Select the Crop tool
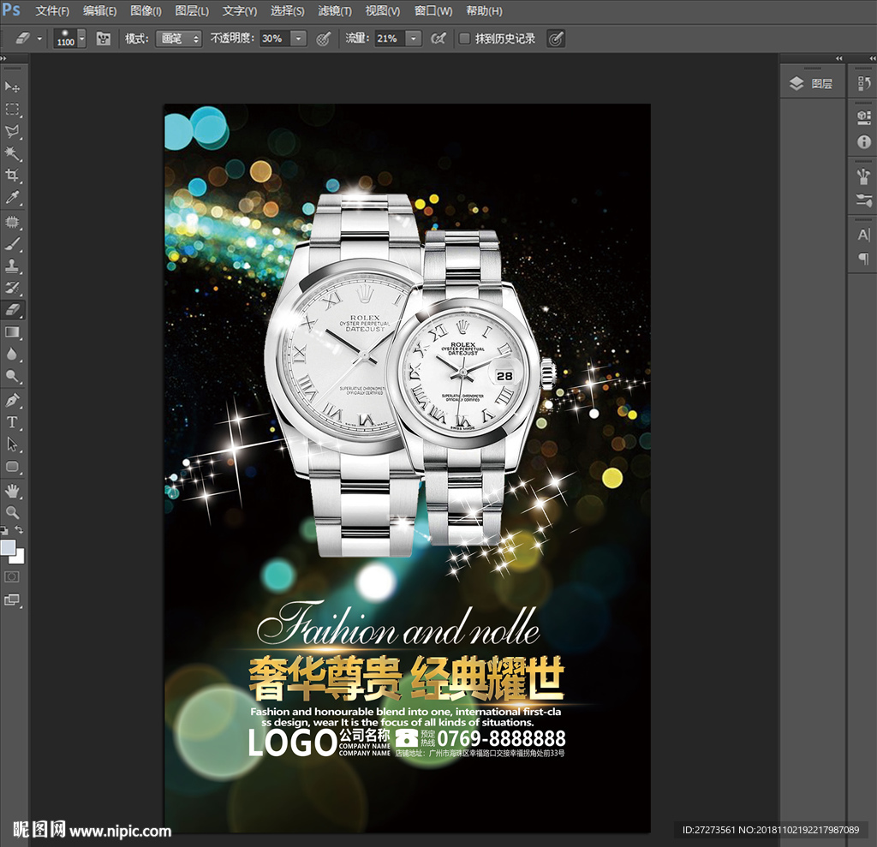The image size is (877, 847). 12,175
